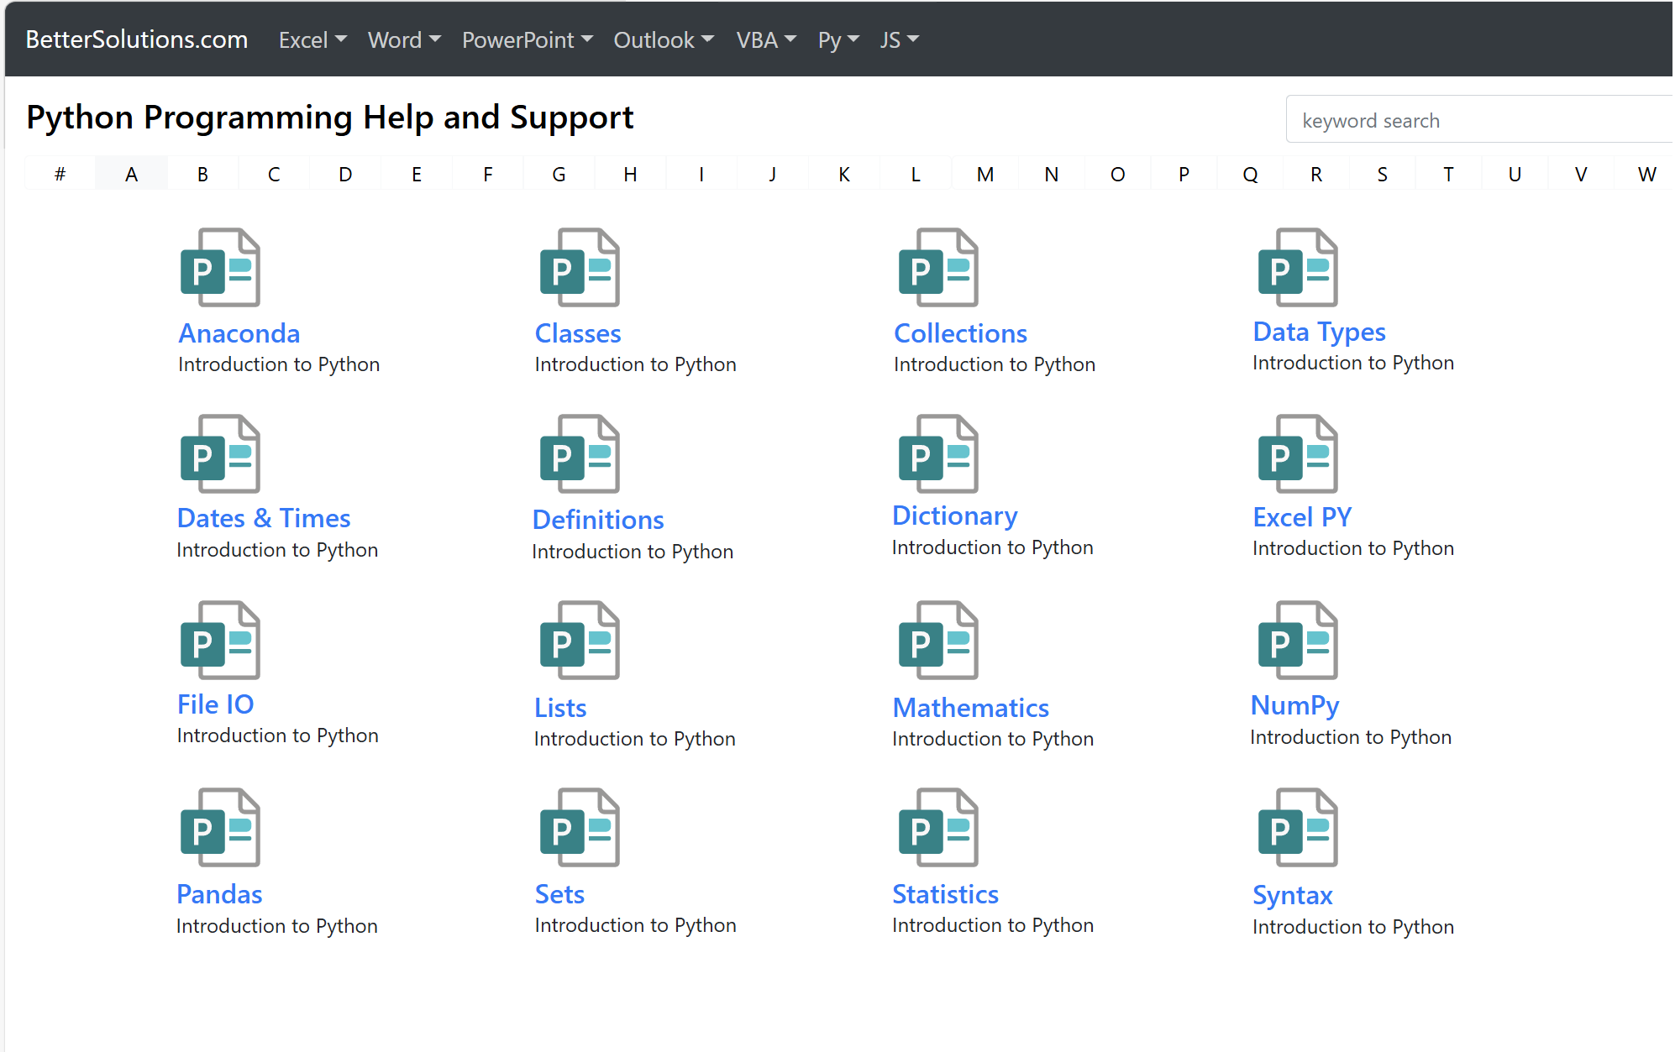This screenshot has width=1675, height=1052.
Task: Open the Outlook dropdown menu
Action: (664, 39)
